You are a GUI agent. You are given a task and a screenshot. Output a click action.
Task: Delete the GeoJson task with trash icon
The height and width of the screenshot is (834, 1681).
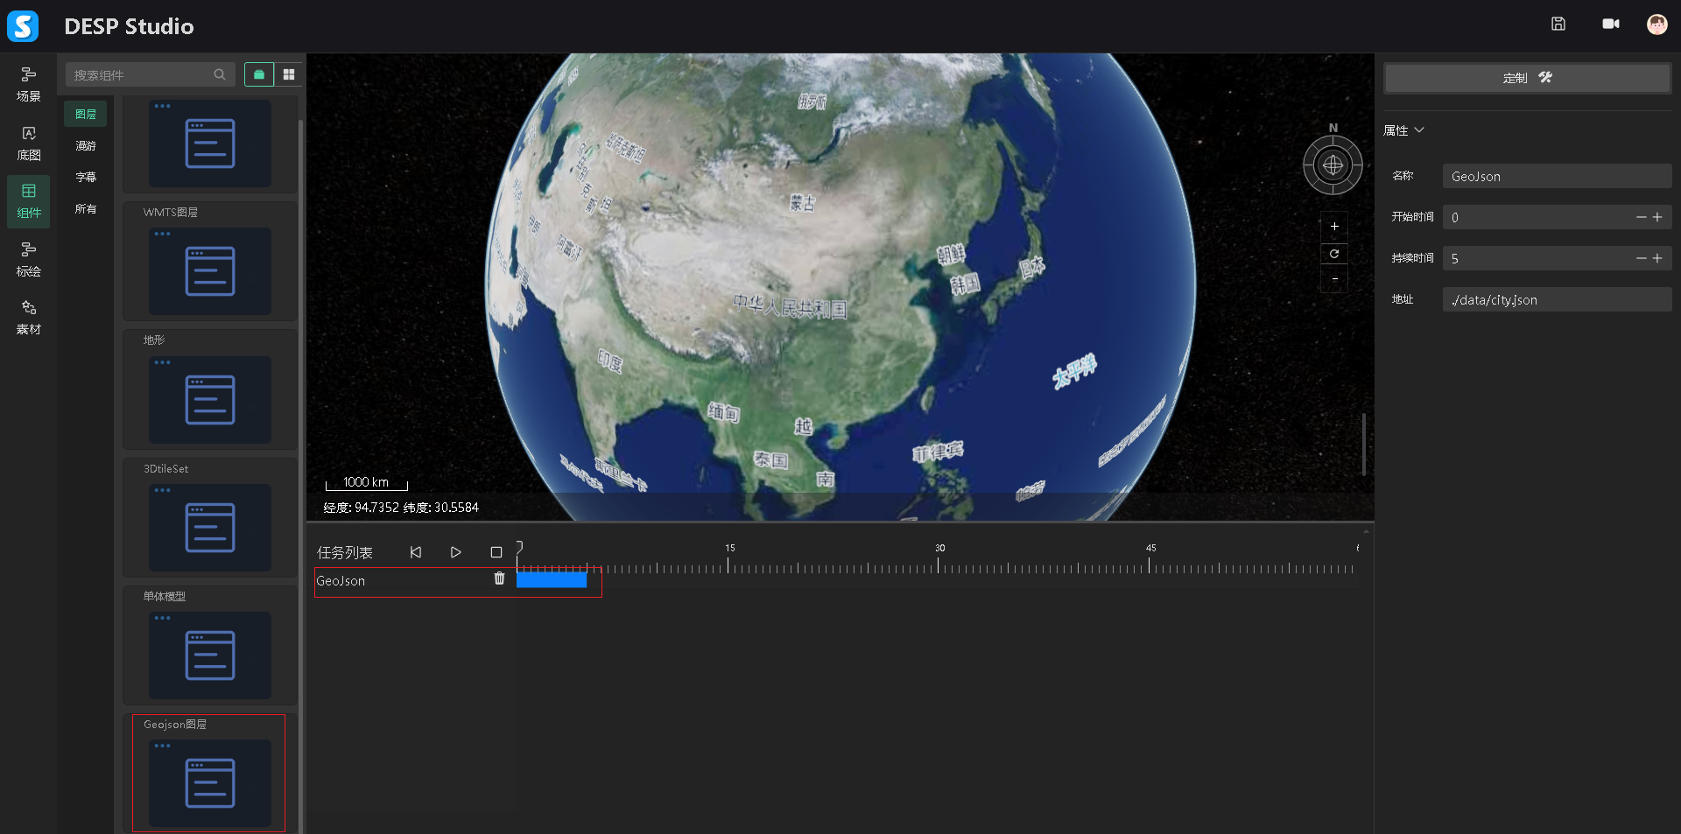click(499, 578)
